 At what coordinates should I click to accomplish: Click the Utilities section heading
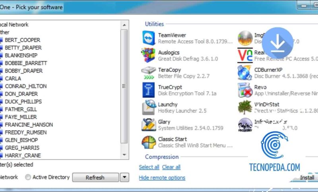pos(154,24)
